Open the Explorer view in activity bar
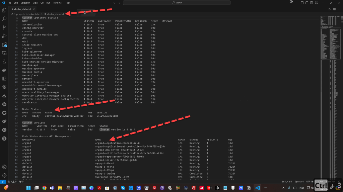The width and height of the screenshot is (343, 192). pos(4,10)
